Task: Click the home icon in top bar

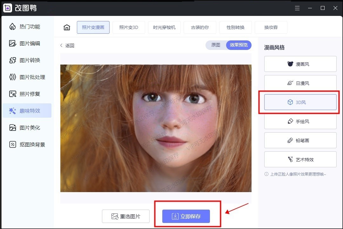Action: point(67,27)
